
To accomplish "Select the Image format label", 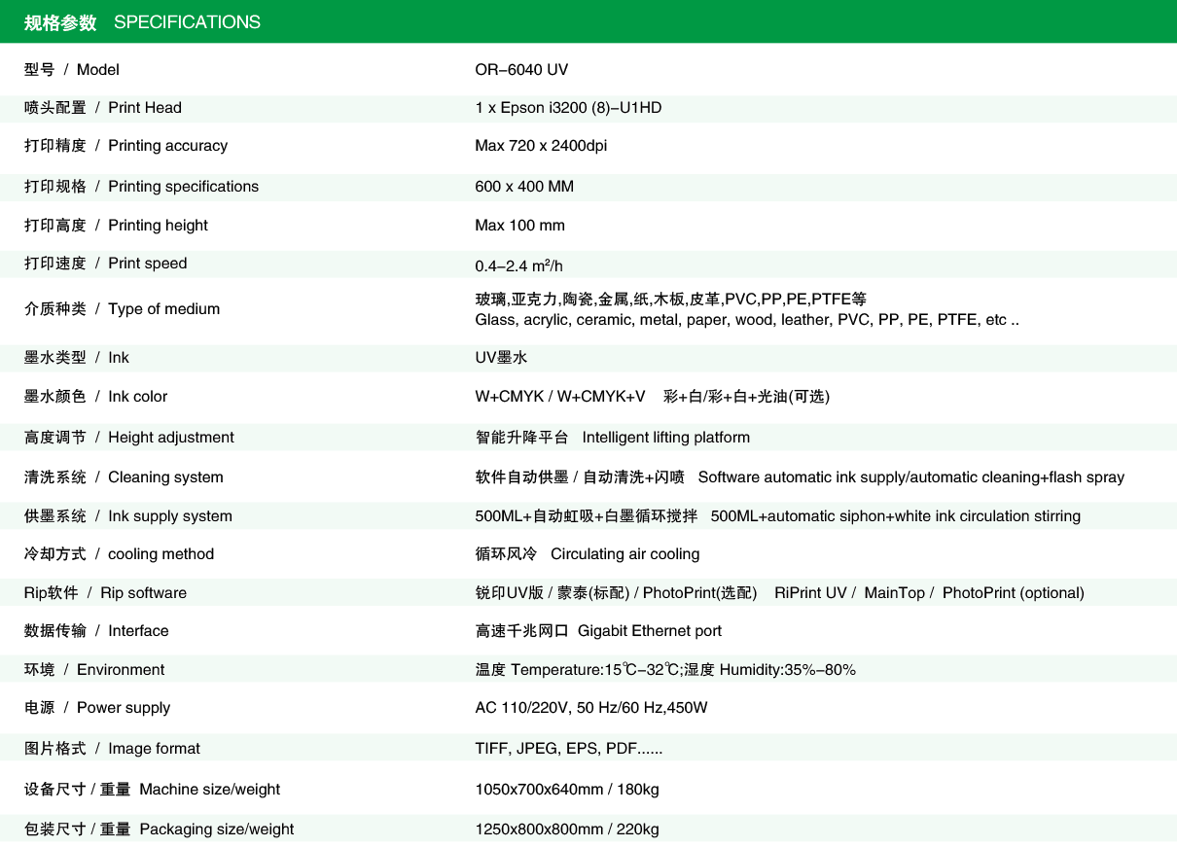I will point(112,749).
